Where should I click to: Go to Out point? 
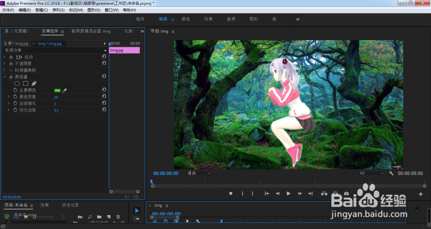pyautogui.click(x=310, y=194)
